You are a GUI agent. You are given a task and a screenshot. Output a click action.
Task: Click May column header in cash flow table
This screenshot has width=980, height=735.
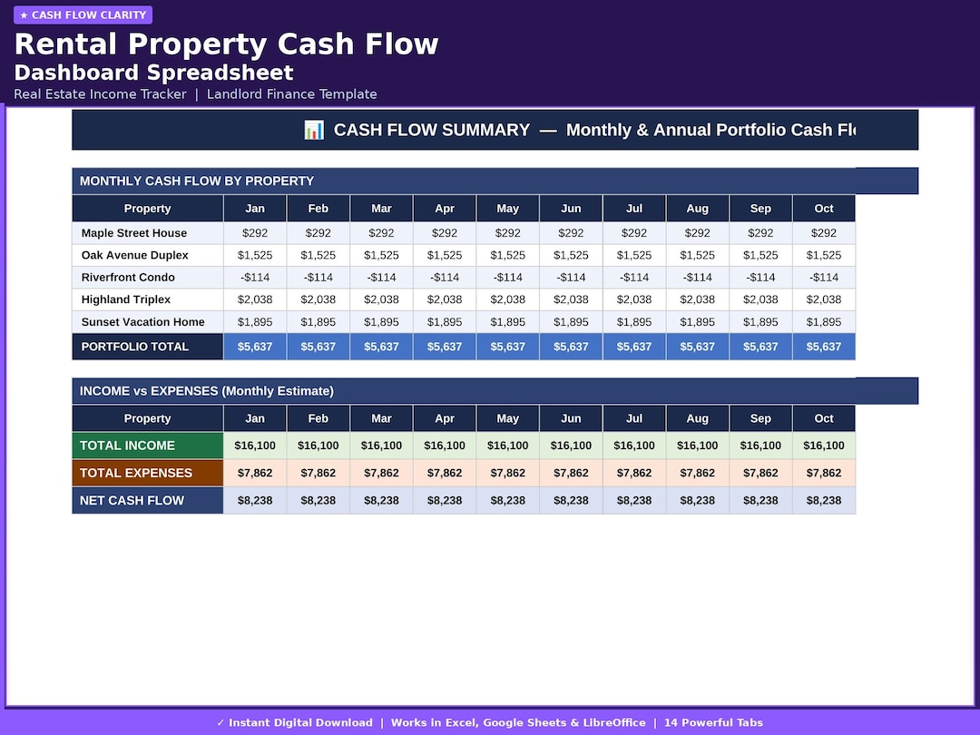tap(507, 209)
